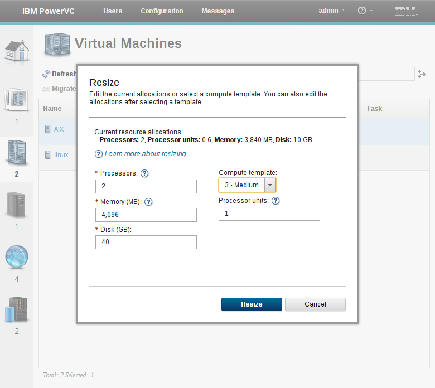Click the Processors input field
435x388 pixels.
pyautogui.click(x=146, y=186)
